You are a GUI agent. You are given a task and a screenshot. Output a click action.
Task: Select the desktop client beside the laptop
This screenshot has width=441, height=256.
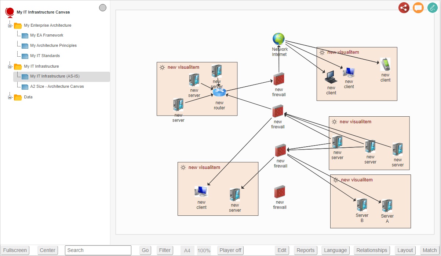(349, 72)
